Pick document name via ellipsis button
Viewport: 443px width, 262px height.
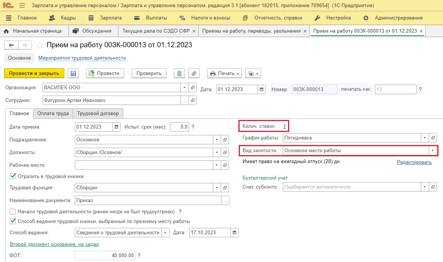click(225, 200)
